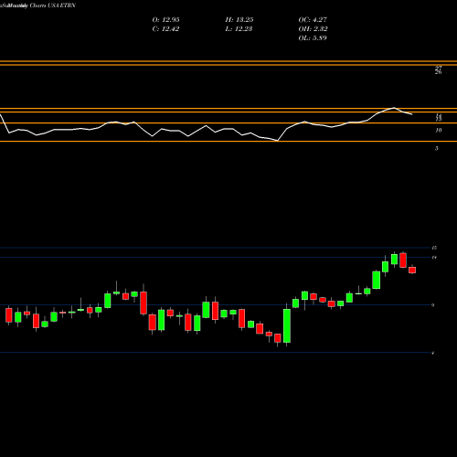The height and width of the screenshot is (457, 457).
Task: Click the most recent red candlestick
Action: pyautogui.click(x=412, y=270)
